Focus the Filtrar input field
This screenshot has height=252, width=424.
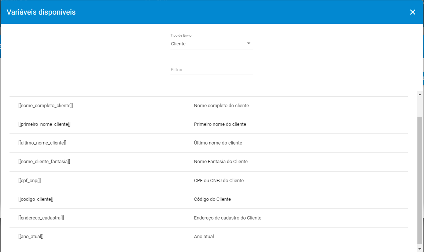click(211, 69)
